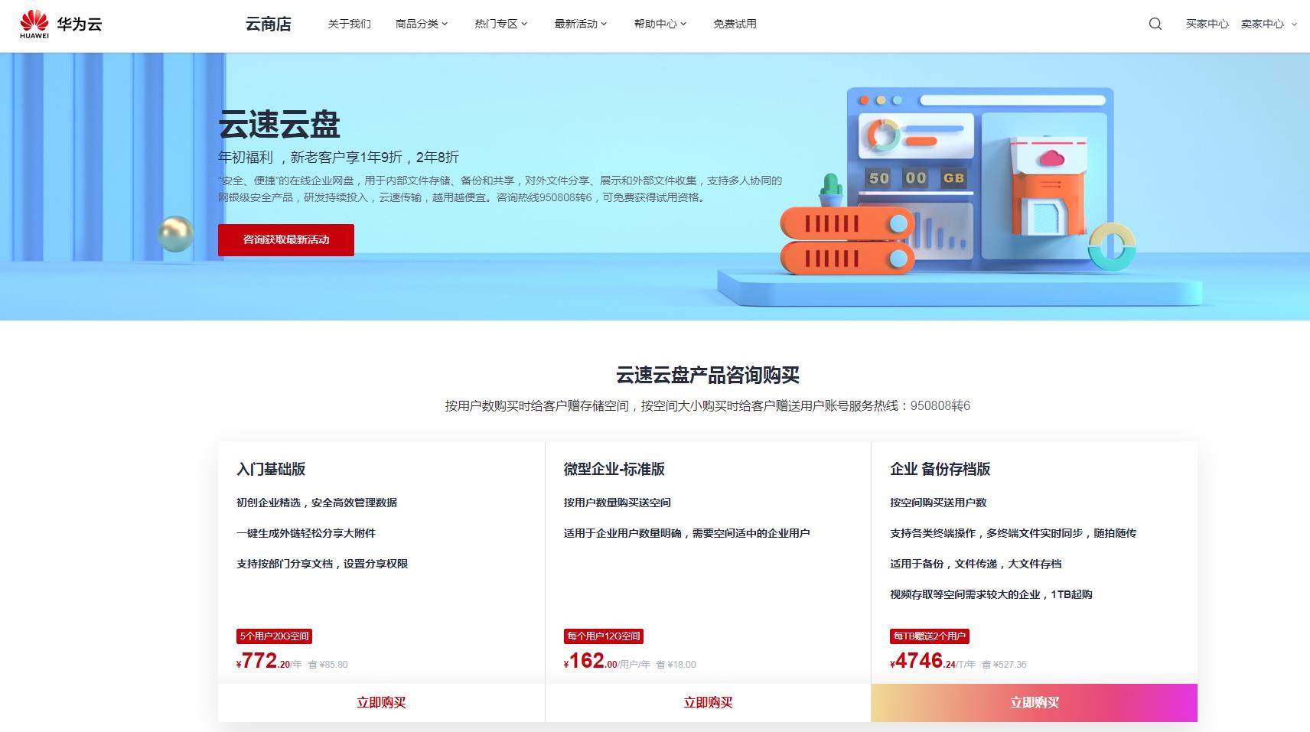Expand the 热门专区 dropdown
The width and height of the screenshot is (1310, 732).
click(501, 24)
